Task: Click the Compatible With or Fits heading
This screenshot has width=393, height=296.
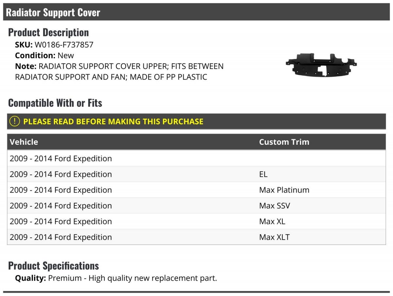Action: pyautogui.click(x=55, y=103)
